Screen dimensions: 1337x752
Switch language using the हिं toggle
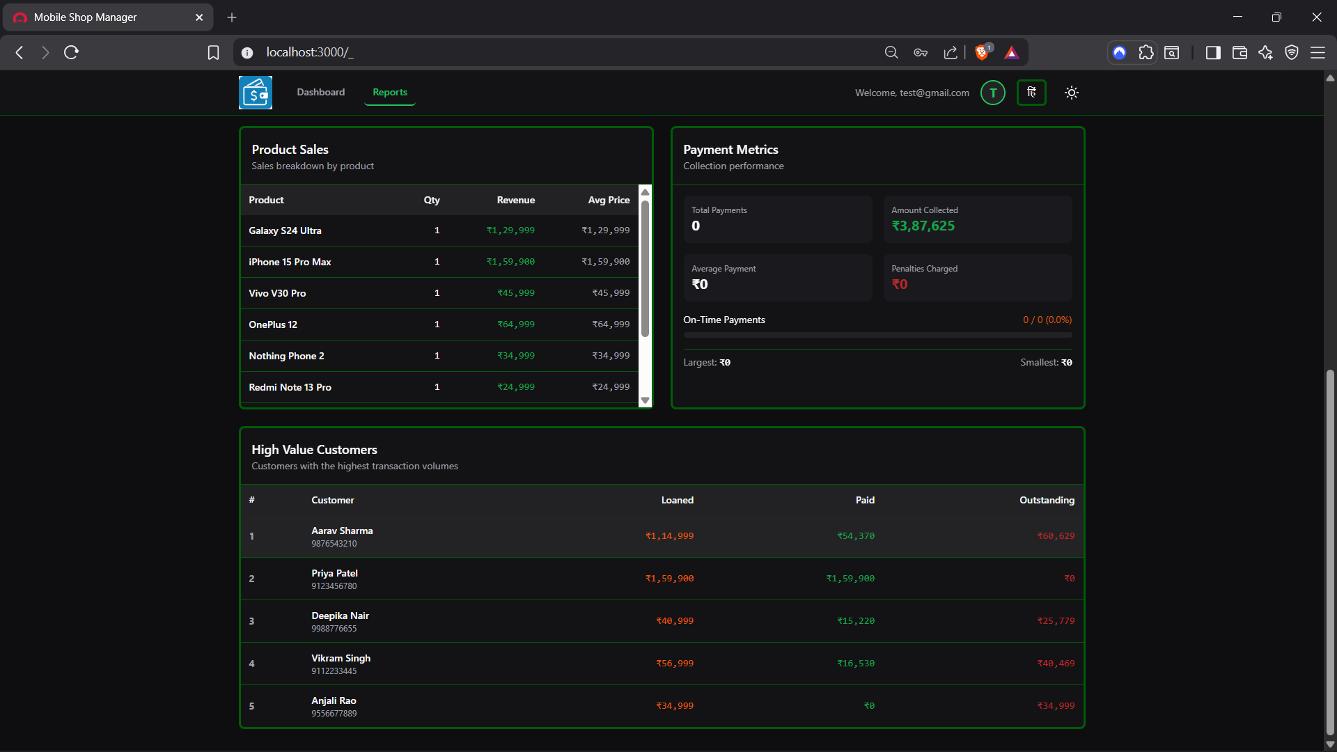[1031, 92]
